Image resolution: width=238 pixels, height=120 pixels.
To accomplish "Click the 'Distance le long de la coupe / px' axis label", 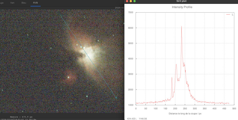I will [x=185, y=114].
